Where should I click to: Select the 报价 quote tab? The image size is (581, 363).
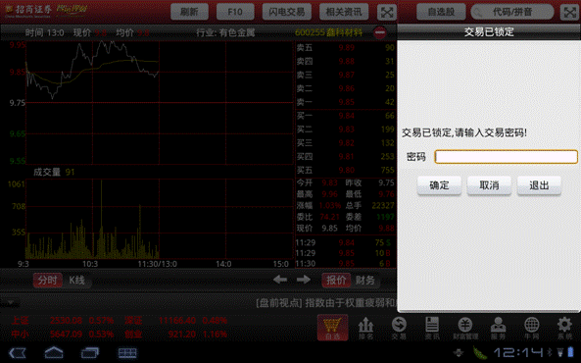click(x=336, y=281)
